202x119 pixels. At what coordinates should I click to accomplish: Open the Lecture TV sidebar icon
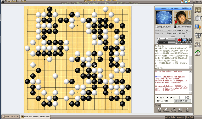pyautogui.click(x=198, y=18)
